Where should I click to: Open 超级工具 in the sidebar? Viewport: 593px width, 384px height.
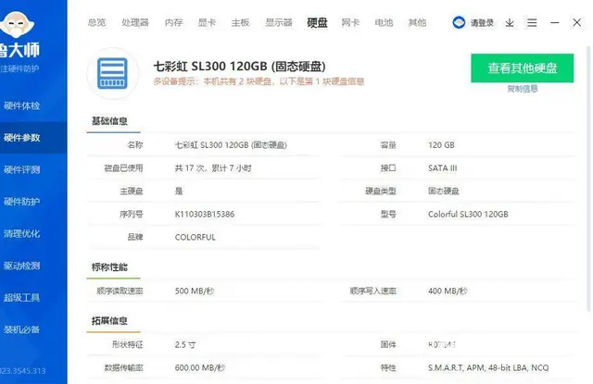[x=21, y=298]
